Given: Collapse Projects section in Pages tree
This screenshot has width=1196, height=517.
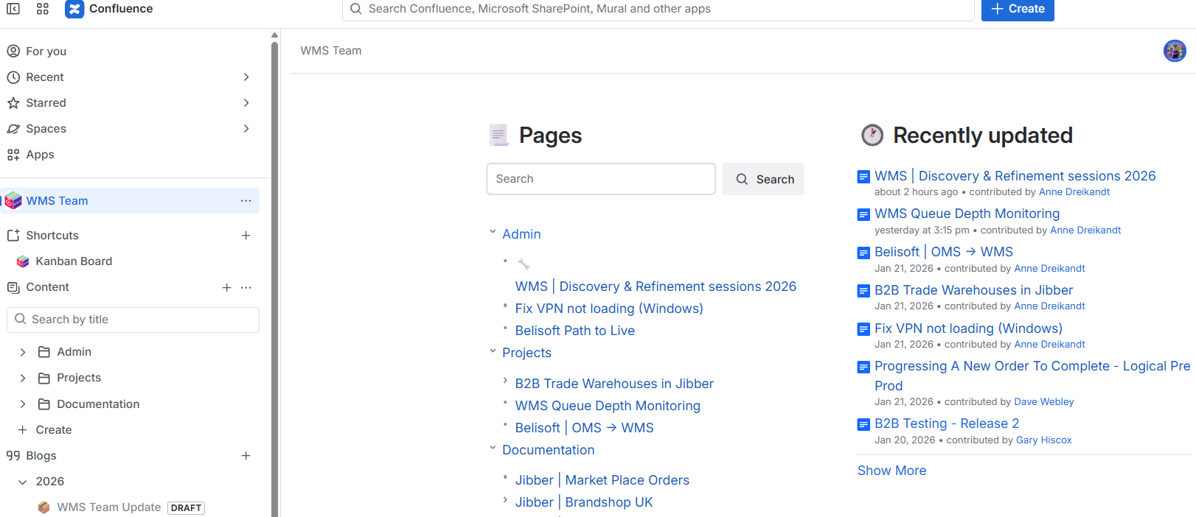Looking at the screenshot, I should (493, 351).
